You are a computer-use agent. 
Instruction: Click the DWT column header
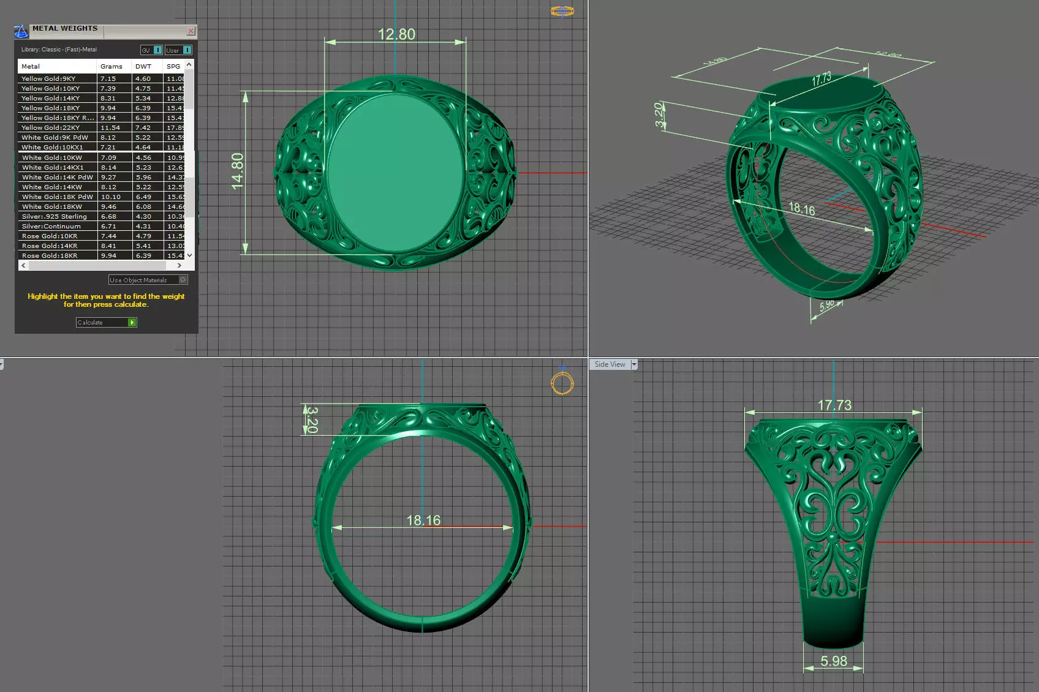pos(143,66)
